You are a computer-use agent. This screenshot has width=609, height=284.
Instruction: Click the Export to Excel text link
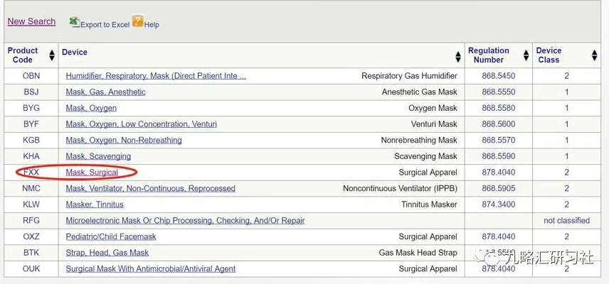[105, 25]
